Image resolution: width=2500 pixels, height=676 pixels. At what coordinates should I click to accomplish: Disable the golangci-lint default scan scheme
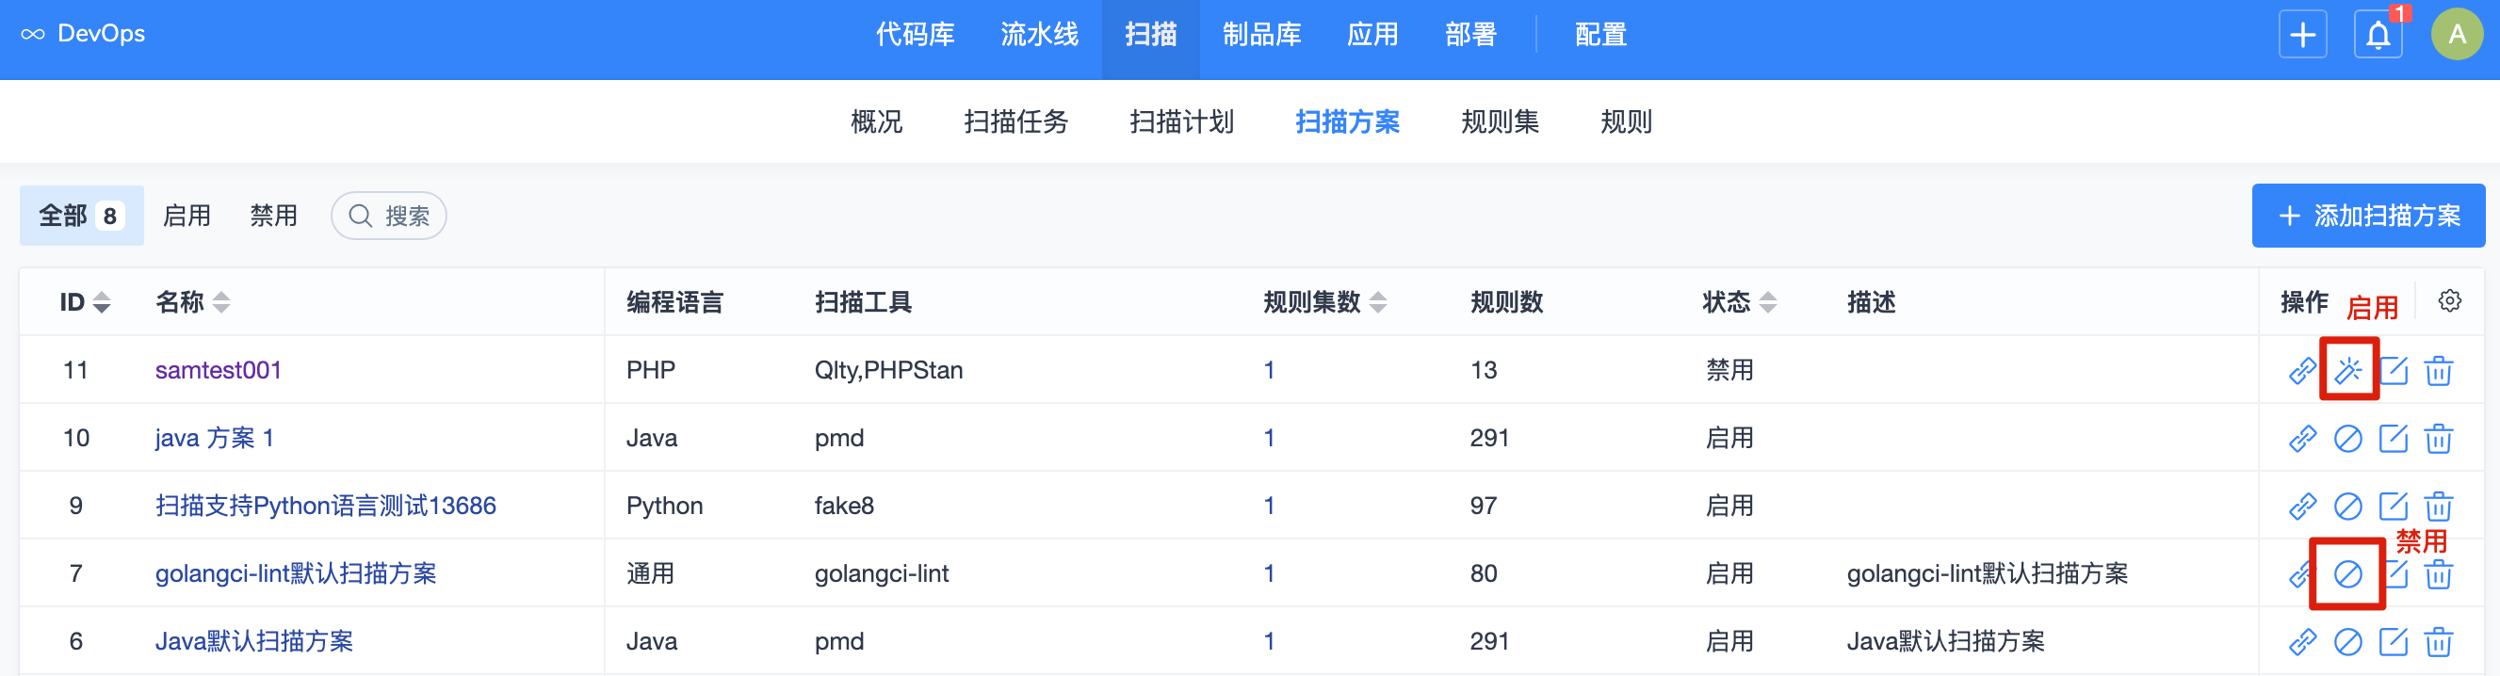[2346, 574]
